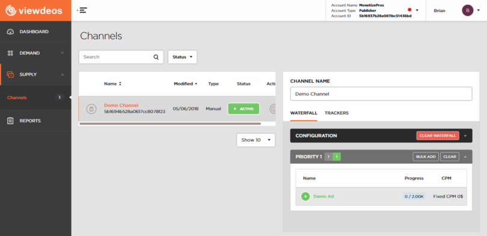Click the Bulk Add button
The width and height of the screenshot is (487, 236).
[426, 157]
